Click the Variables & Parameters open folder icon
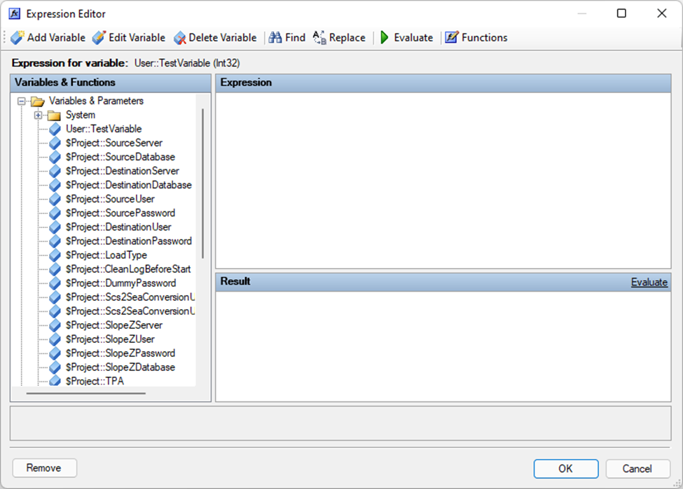The image size is (683, 489). [x=38, y=101]
